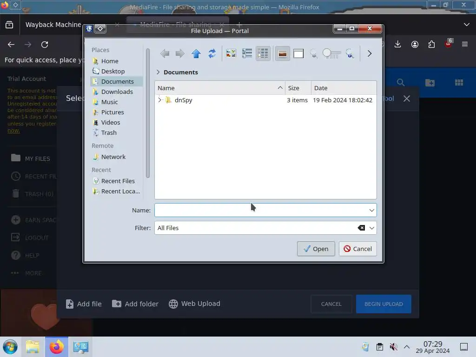Open Home in Places panel
Screen dimensions: 476x357
[117, 61]
